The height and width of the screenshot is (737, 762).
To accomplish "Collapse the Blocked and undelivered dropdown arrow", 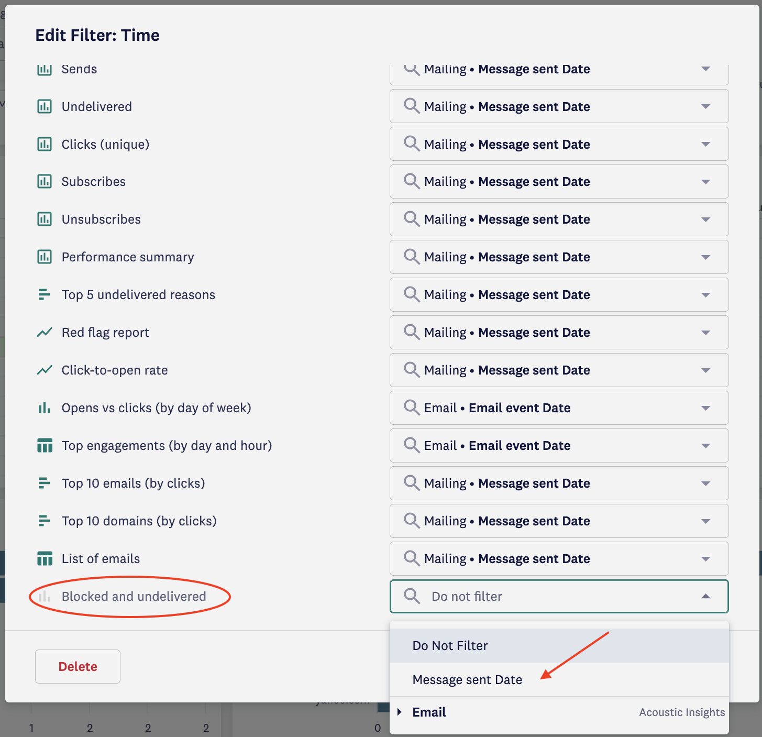I will (x=705, y=597).
